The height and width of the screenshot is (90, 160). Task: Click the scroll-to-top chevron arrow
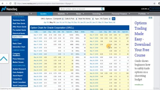point(4,58)
